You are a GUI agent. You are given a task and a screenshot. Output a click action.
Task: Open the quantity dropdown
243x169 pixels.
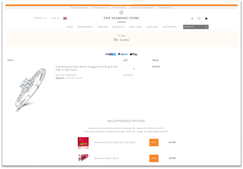pos(130,68)
